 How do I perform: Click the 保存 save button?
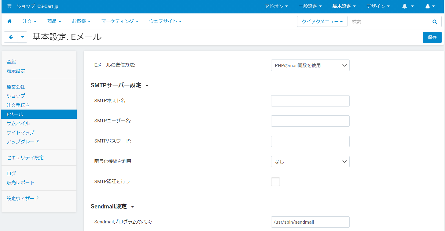(x=432, y=37)
